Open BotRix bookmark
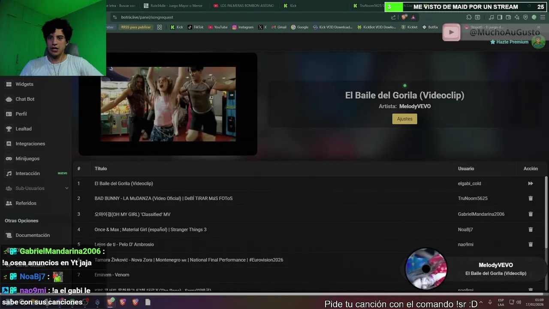This screenshot has width=549, height=309. click(x=430, y=27)
